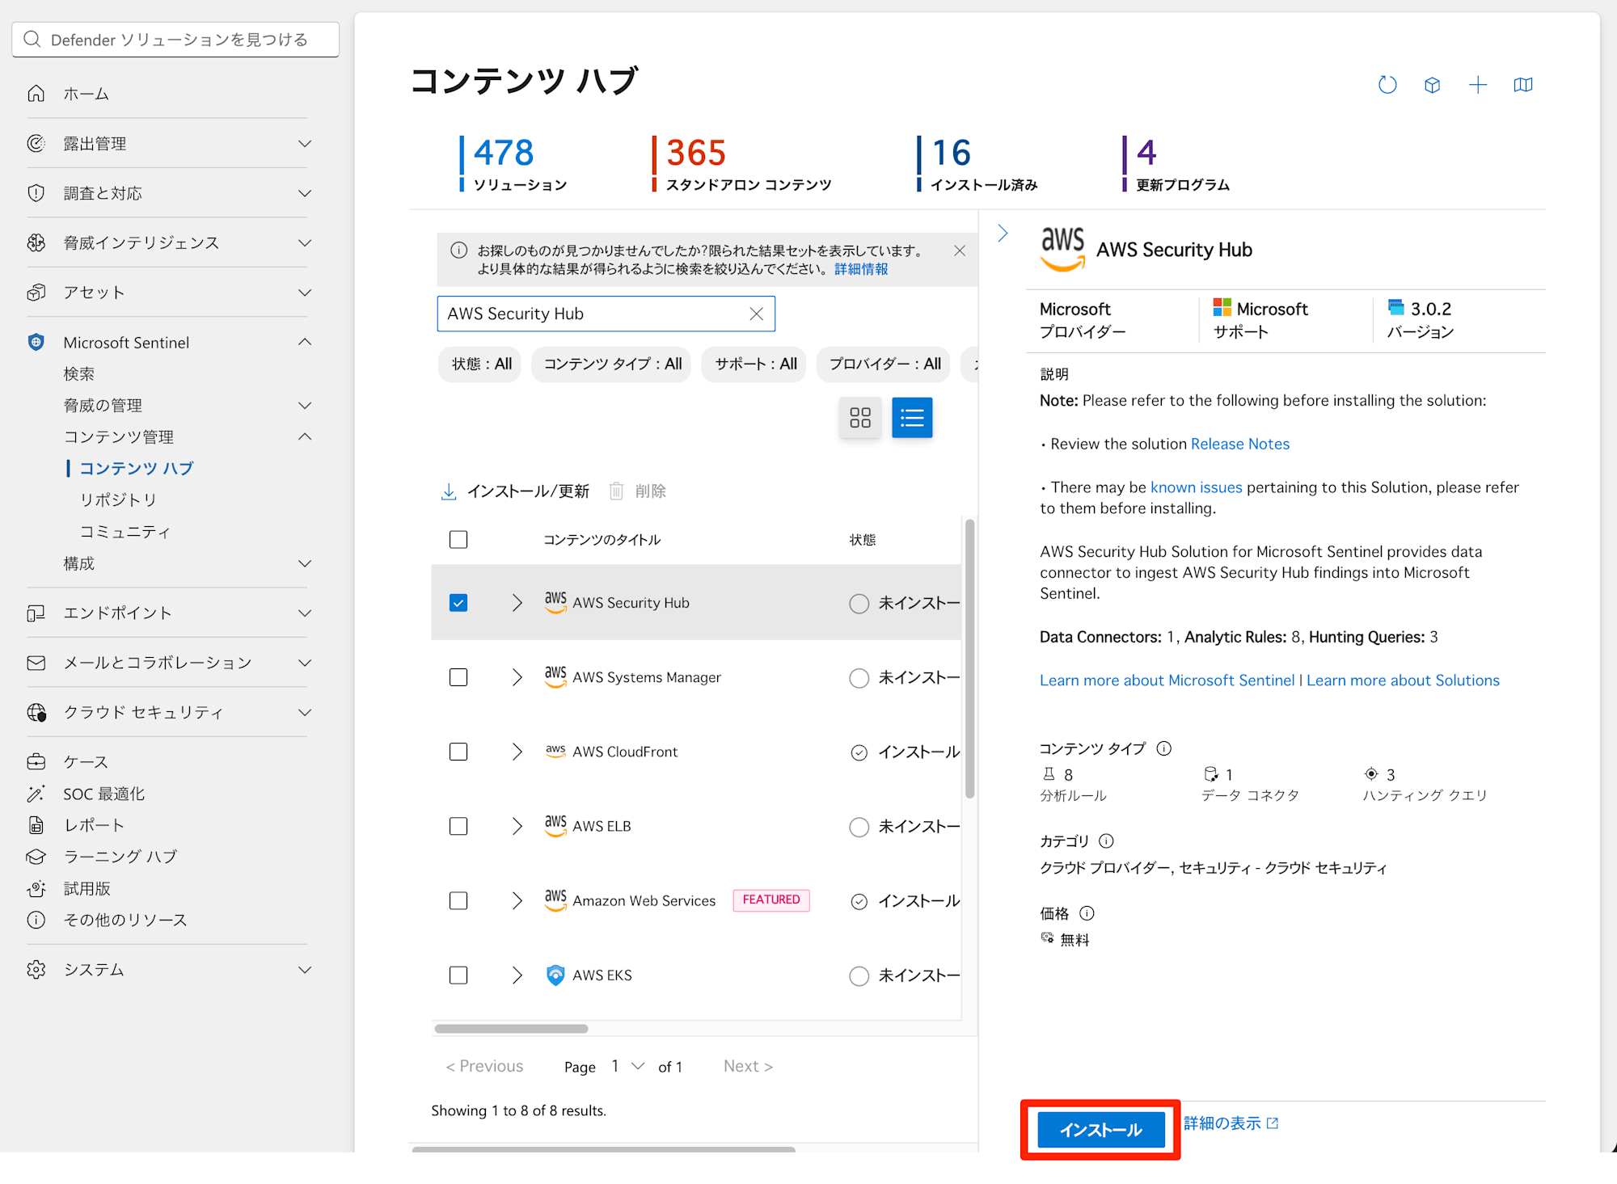This screenshot has width=1617, height=1184.
Task: Click the home icon in the sidebar
Action: pos(36,94)
